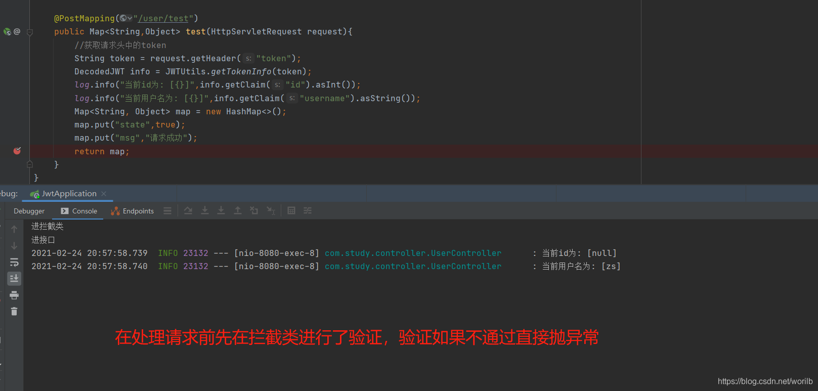The width and height of the screenshot is (818, 391).
Task: Open the URL mapping globe dropdown in @PostMapping
Action: 126,18
